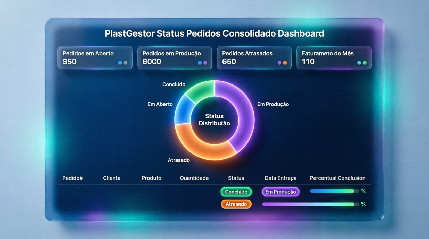429x239 pixels.
Task: Select the Pedido# column header
Action: pos(73,178)
